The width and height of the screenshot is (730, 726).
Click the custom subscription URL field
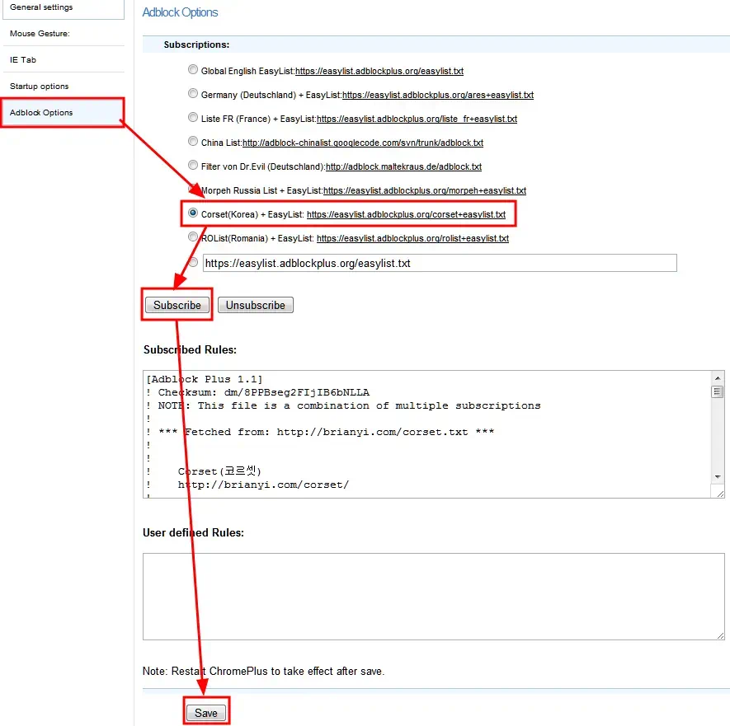click(x=439, y=264)
